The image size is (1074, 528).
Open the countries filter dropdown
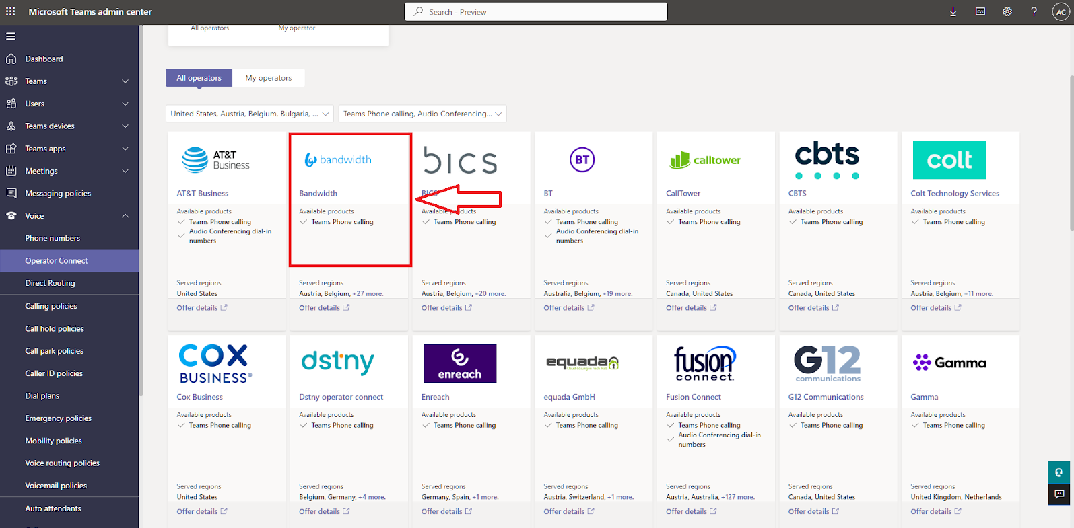(250, 114)
